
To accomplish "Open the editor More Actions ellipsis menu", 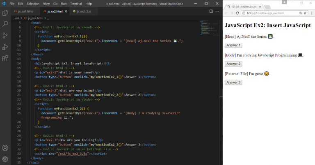I will [x=217, y=11].
